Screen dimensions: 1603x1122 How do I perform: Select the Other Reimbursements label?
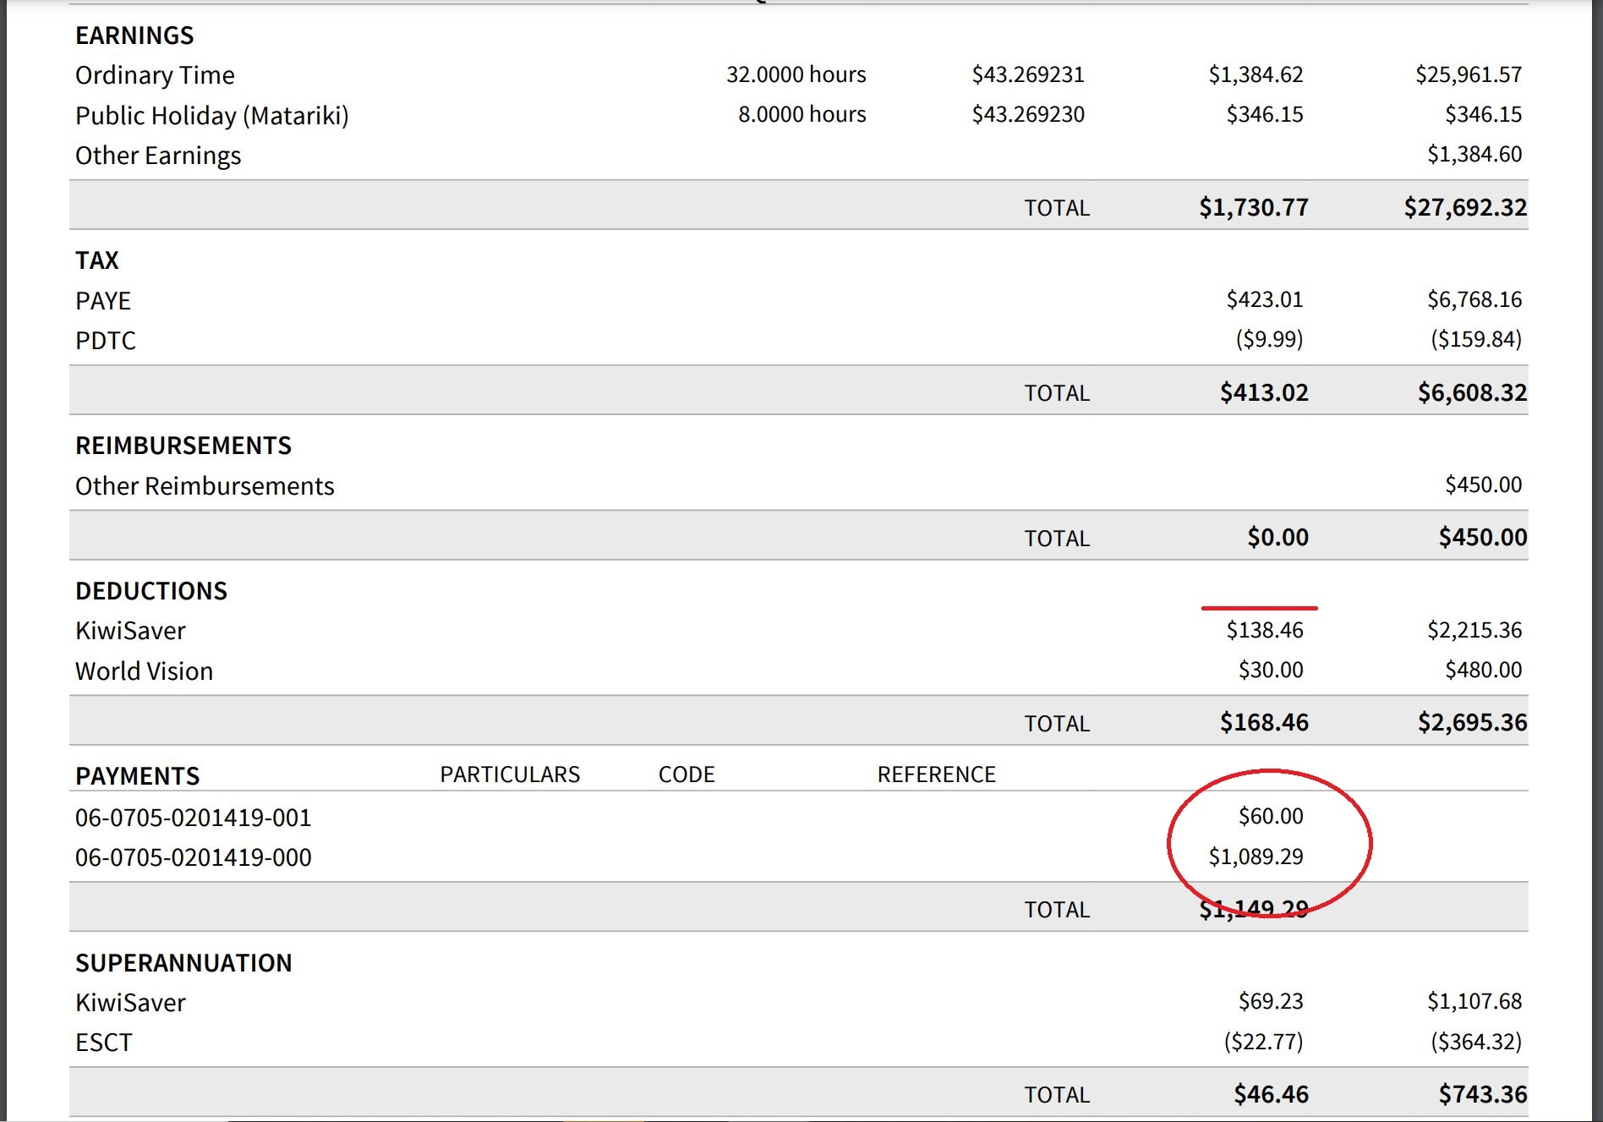[205, 486]
